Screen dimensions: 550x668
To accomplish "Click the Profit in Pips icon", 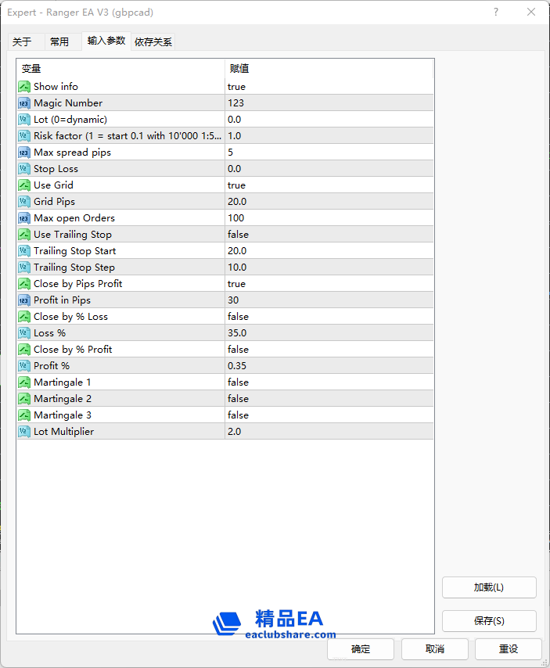I will coord(24,300).
